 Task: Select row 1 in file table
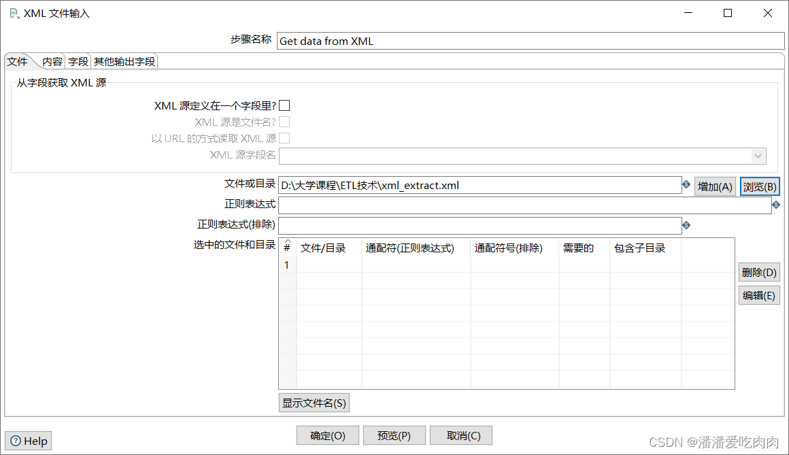tap(507, 265)
